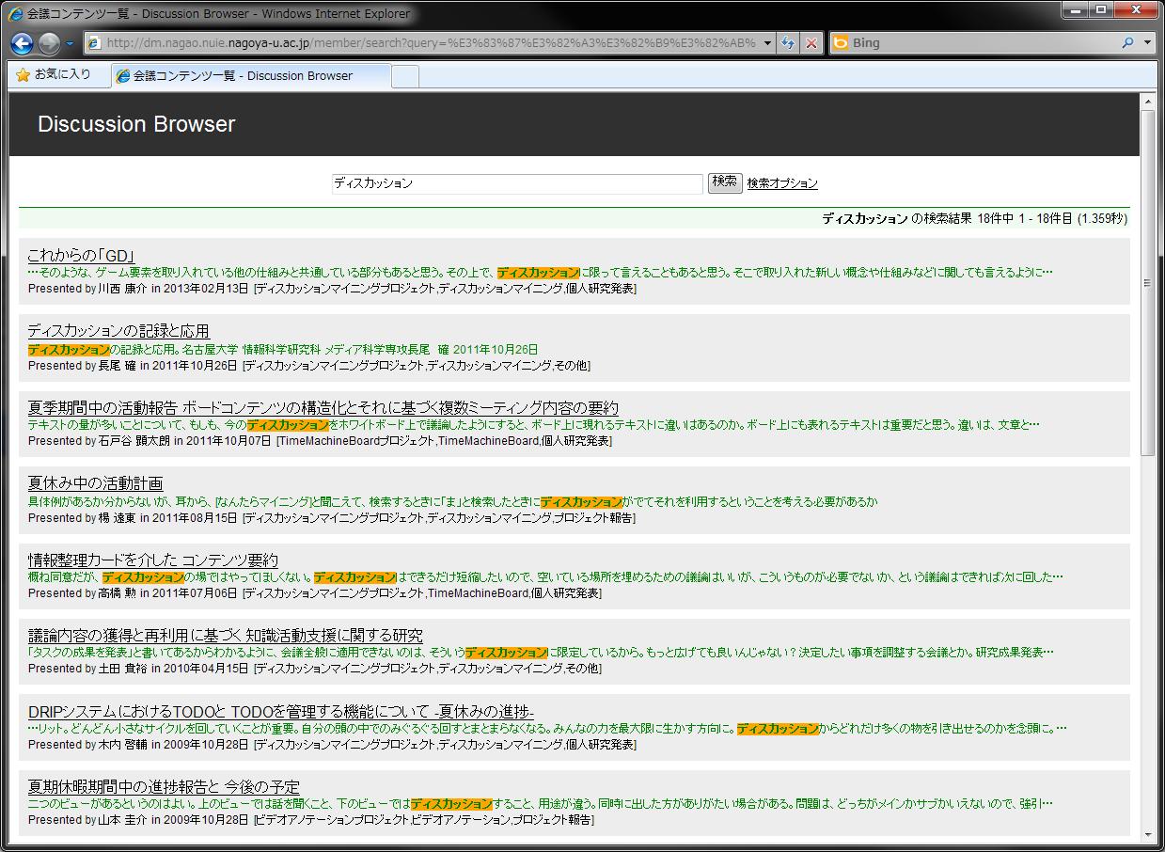Image resolution: width=1165 pixels, height=852 pixels.
Task: Expand the address bar URL dropdown
Action: [768, 43]
